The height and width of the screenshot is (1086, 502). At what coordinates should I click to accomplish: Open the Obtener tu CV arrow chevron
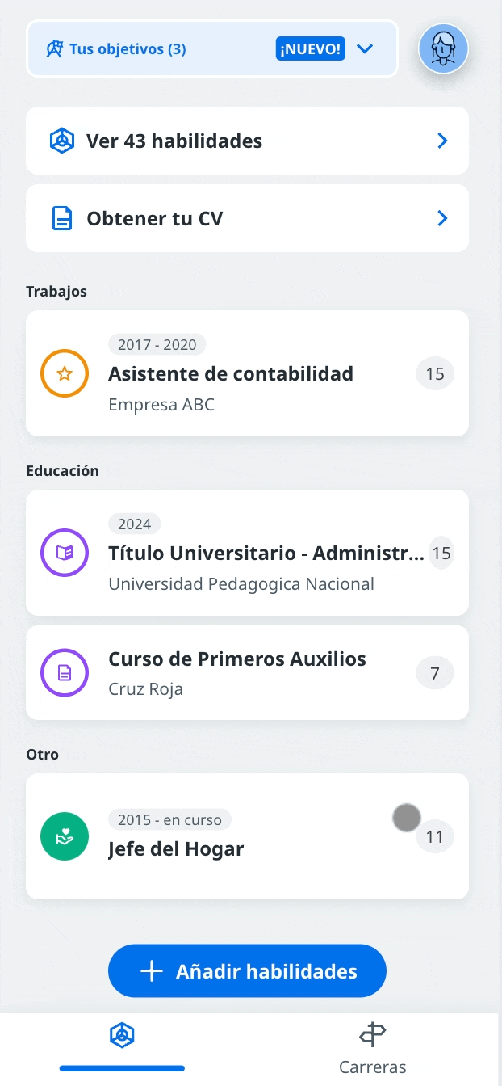click(x=442, y=218)
